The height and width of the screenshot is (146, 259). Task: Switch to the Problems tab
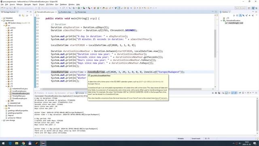tap(40, 93)
